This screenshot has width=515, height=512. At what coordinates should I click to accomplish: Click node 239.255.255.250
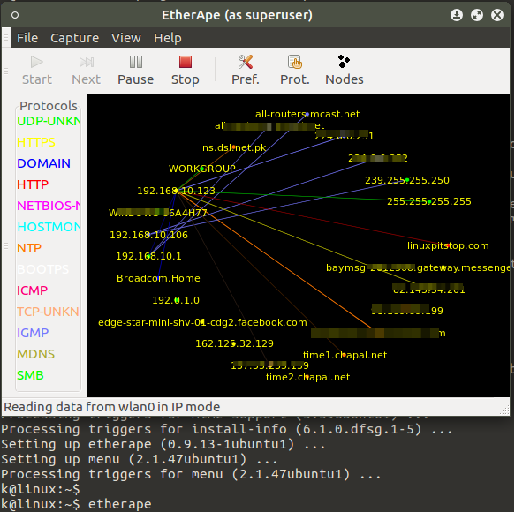pos(407,180)
